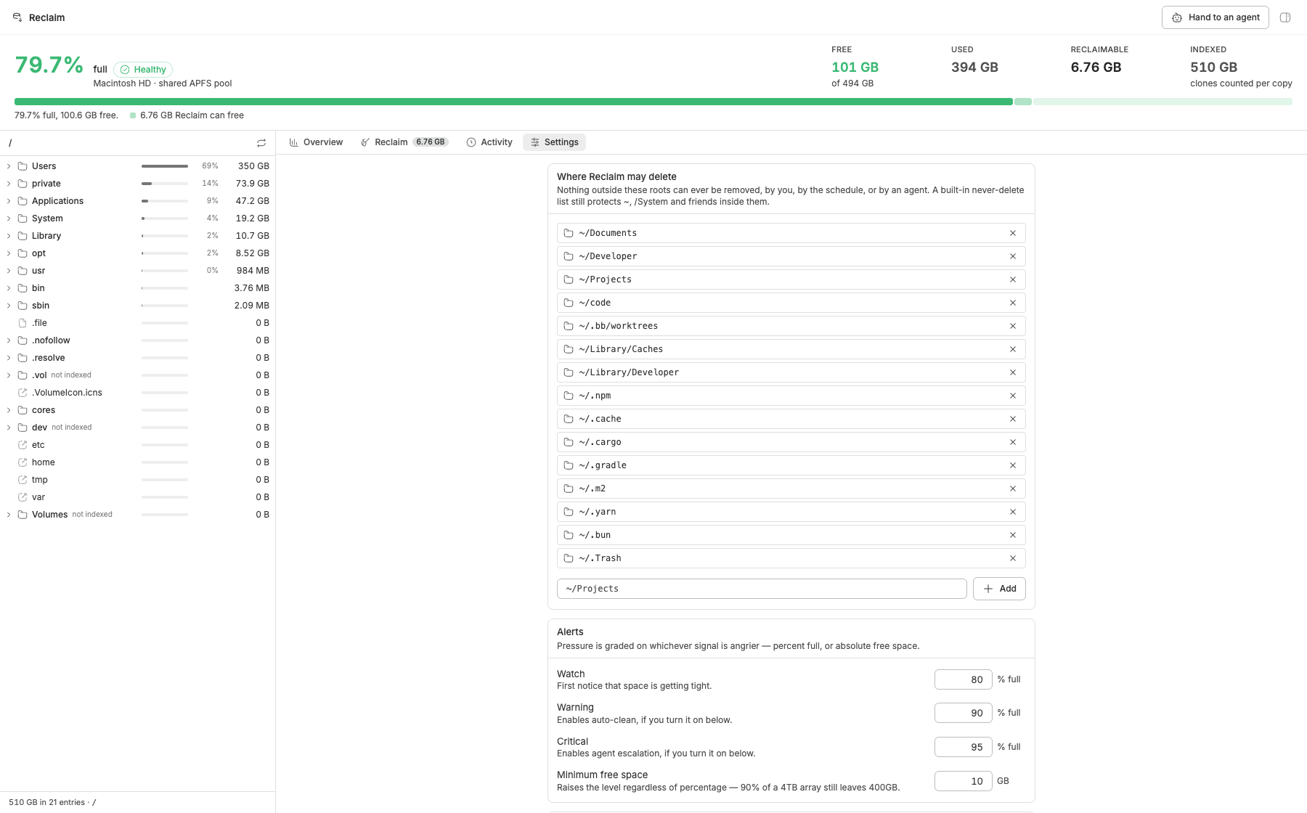Edit the Critical percent full field
The width and height of the screenshot is (1307, 813).
coord(963,747)
